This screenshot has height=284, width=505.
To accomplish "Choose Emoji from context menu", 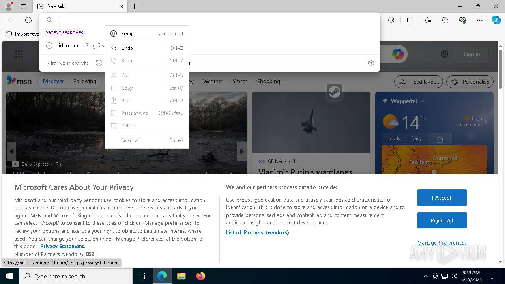I will pos(147,34).
